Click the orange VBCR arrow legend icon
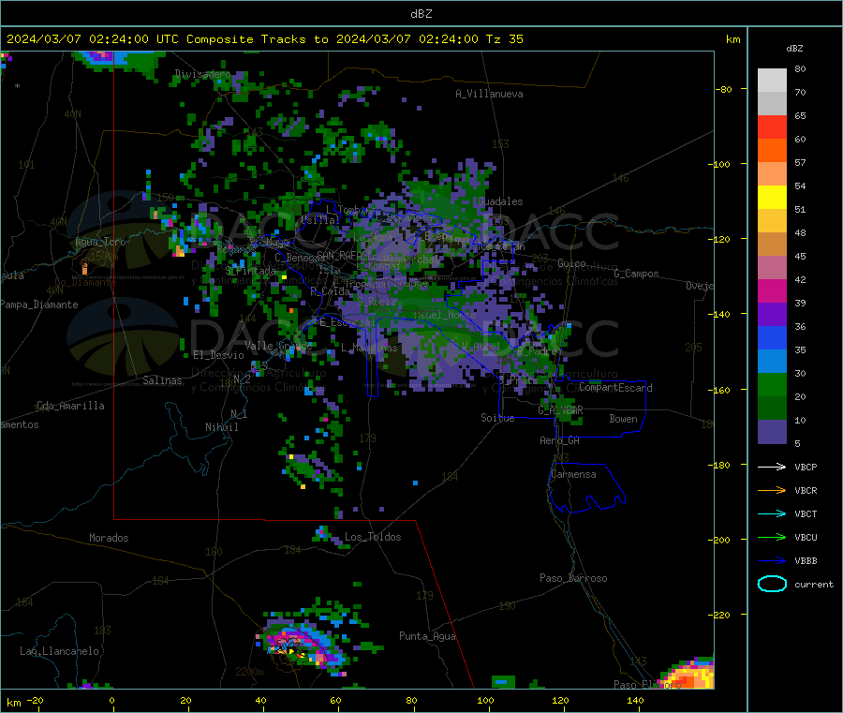Screen dimensions: 843x713 point(772,490)
